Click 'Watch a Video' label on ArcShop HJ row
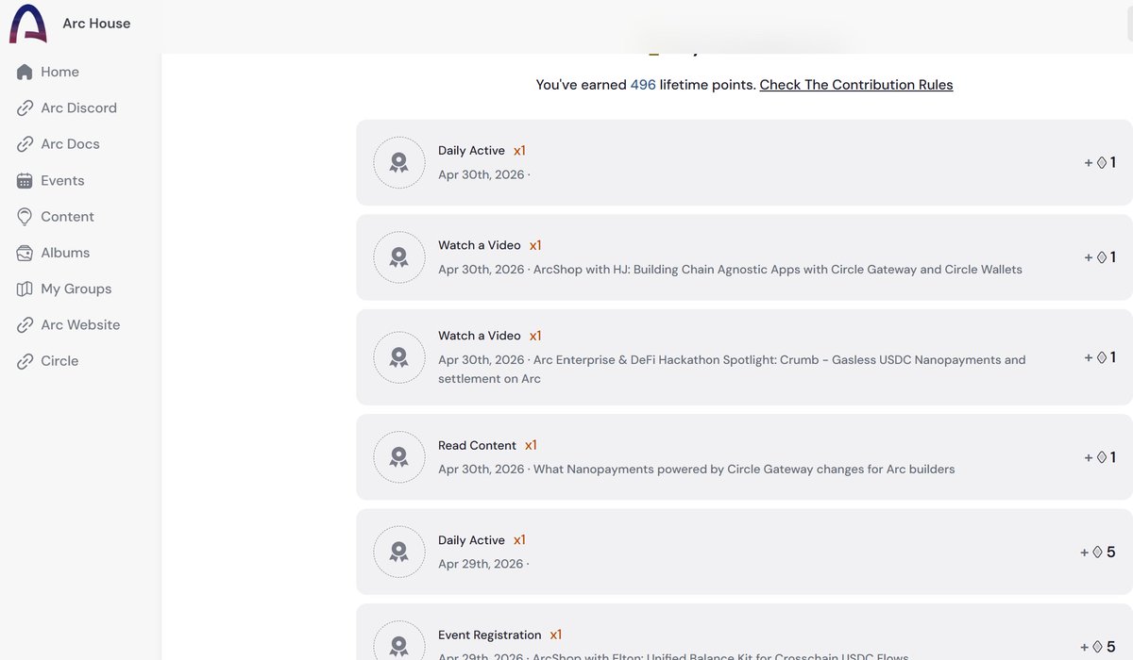The width and height of the screenshot is (1133, 660). [480, 245]
